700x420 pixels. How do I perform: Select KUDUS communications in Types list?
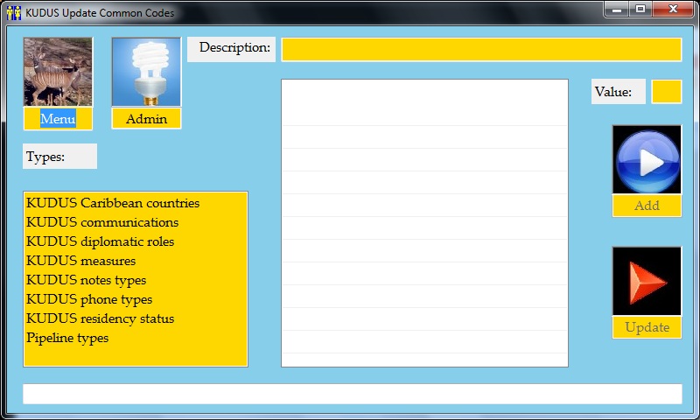click(x=102, y=222)
